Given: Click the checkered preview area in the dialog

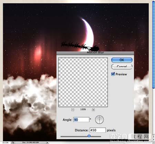Looking at the screenshot, I should point(83,82).
